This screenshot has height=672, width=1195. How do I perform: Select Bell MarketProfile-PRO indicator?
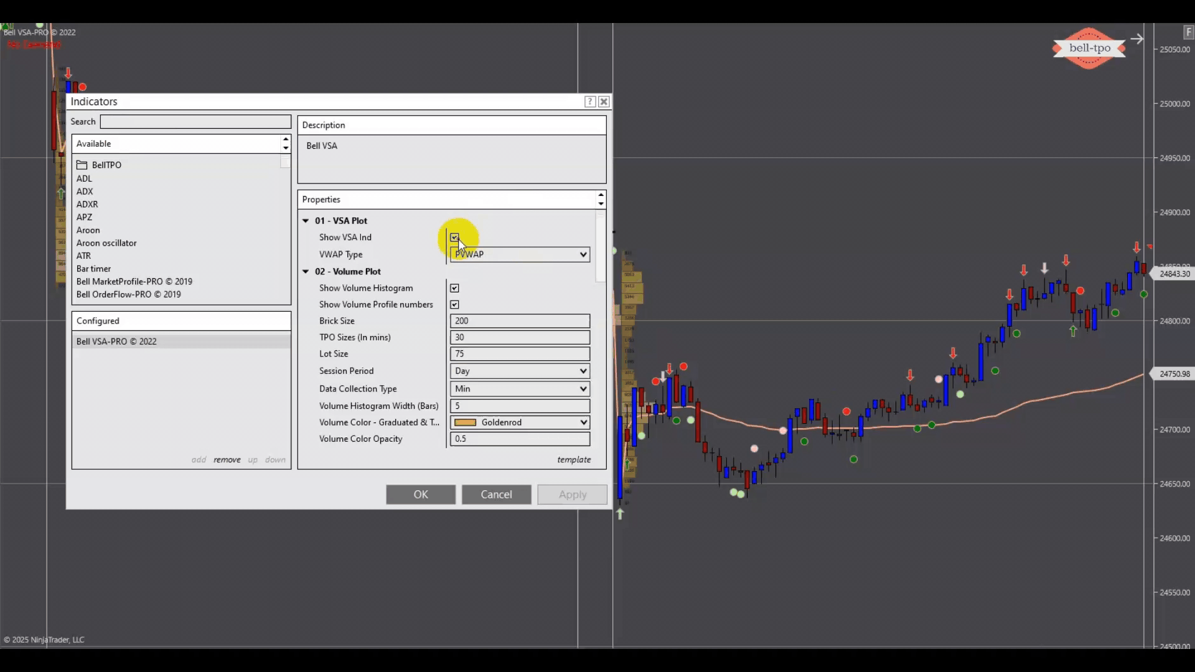[134, 281]
